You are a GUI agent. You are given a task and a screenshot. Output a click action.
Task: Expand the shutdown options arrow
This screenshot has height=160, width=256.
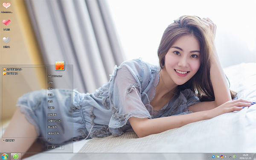tap(62, 147)
